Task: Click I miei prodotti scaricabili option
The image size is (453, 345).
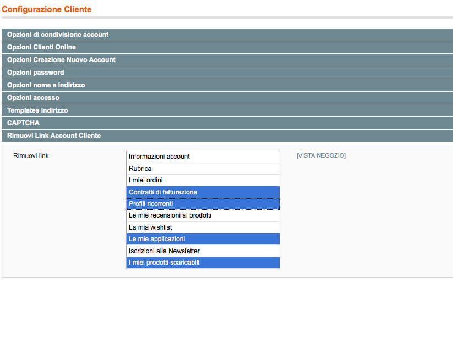Action: (203, 263)
